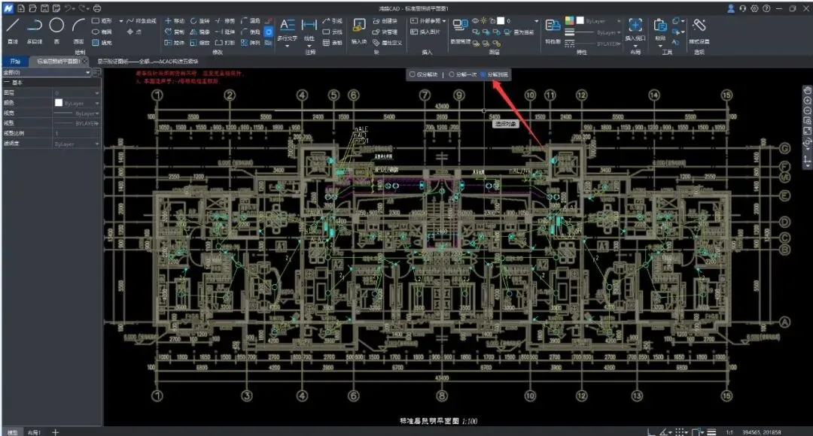Select the Polyline tool
Image resolution: width=813 pixels, height=436 pixels.
[34, 30]
